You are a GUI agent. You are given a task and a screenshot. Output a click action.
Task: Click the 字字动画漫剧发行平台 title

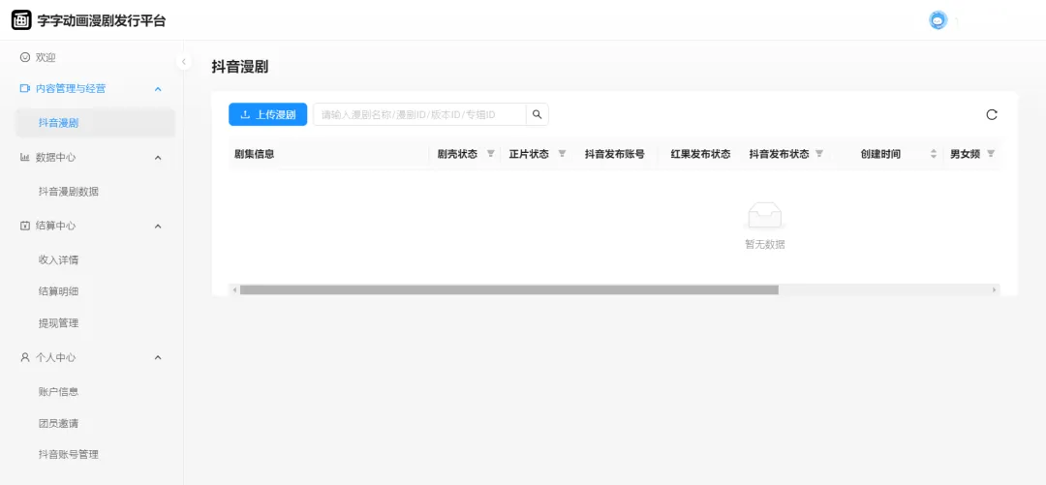(x=102, y=20)
